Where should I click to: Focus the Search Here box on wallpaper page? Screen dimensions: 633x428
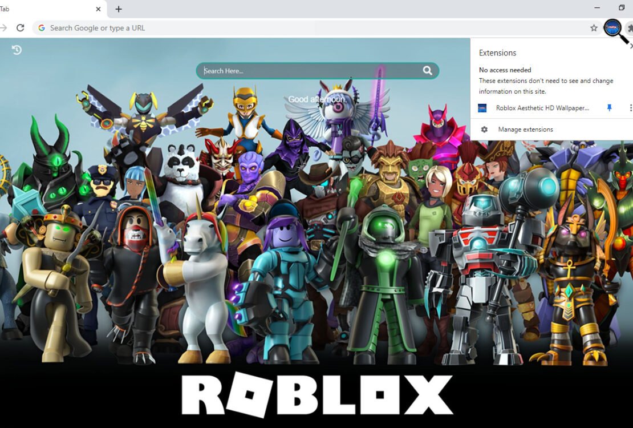(317, 71)
